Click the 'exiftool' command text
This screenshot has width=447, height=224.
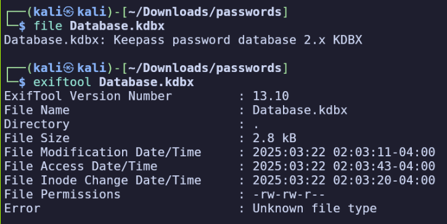point(62,82)
